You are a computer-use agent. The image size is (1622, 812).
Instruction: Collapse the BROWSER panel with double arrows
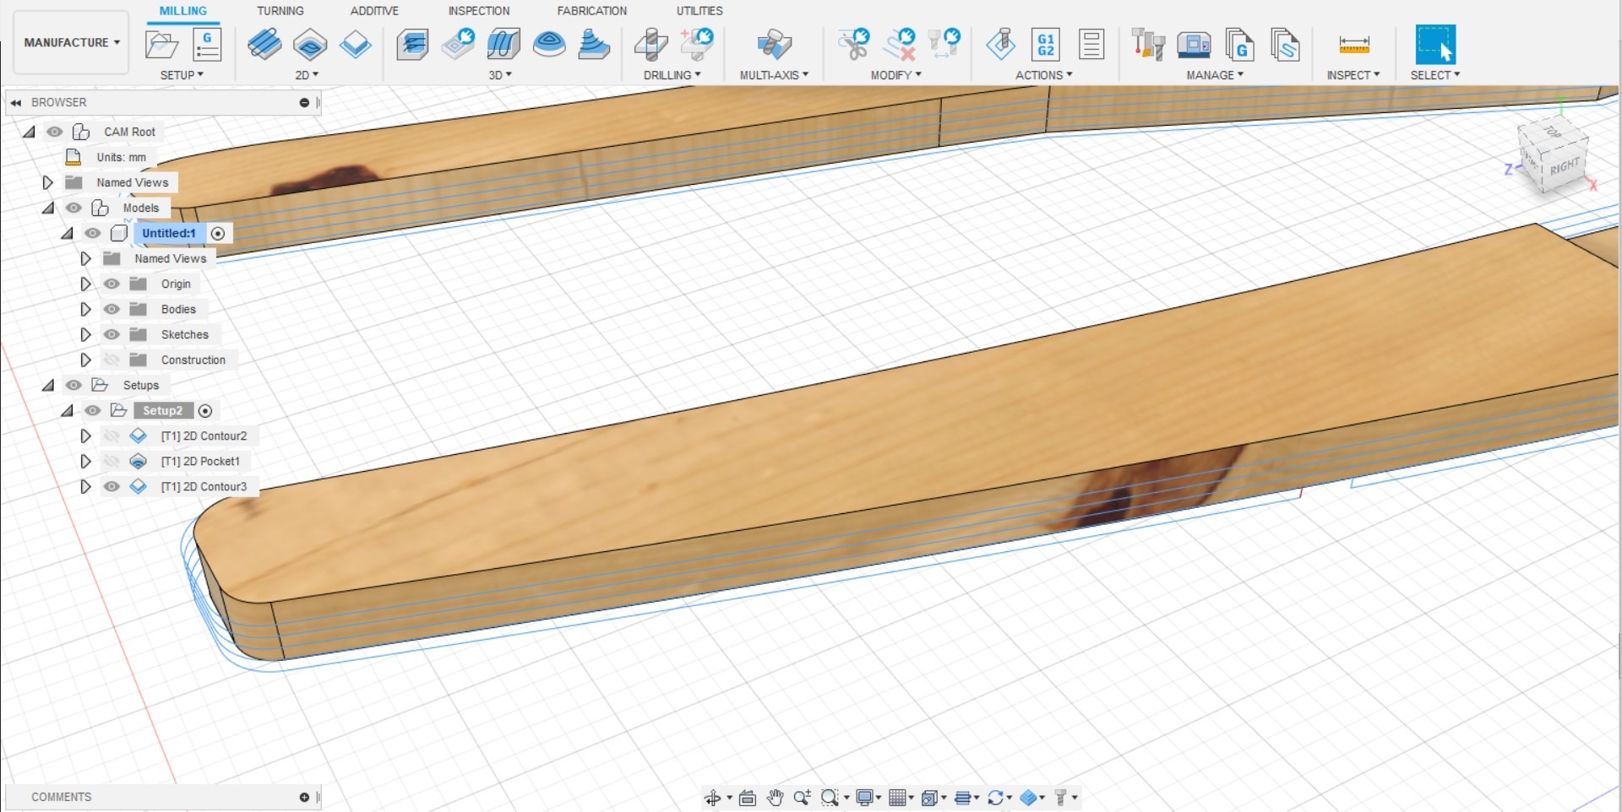(16, 102)
